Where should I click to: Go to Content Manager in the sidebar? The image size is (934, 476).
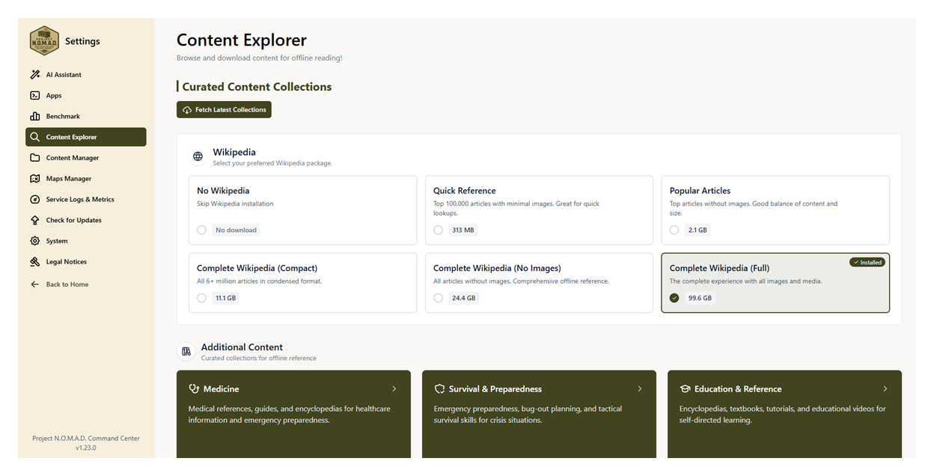(x=86, y=158)
